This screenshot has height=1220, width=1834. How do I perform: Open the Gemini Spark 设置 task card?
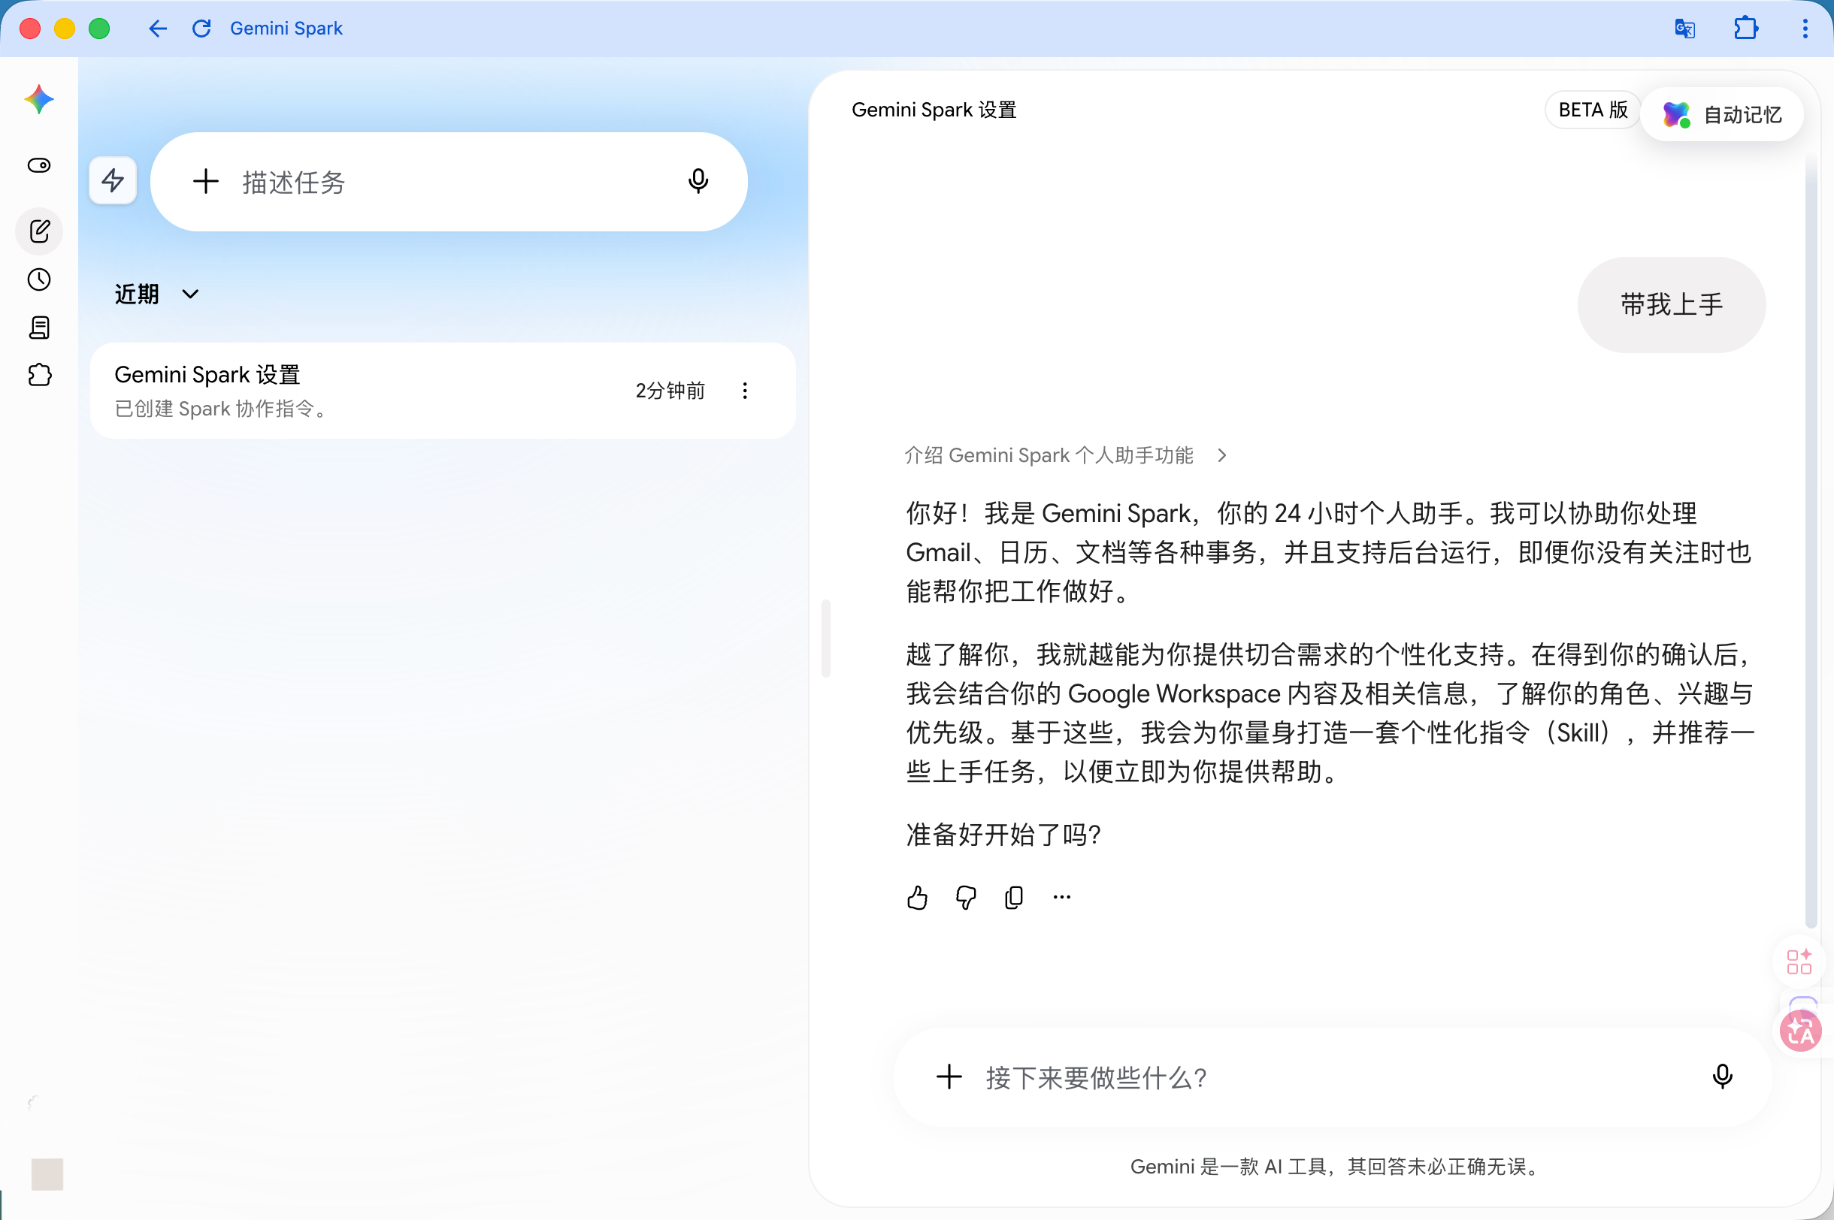point(443,391)
